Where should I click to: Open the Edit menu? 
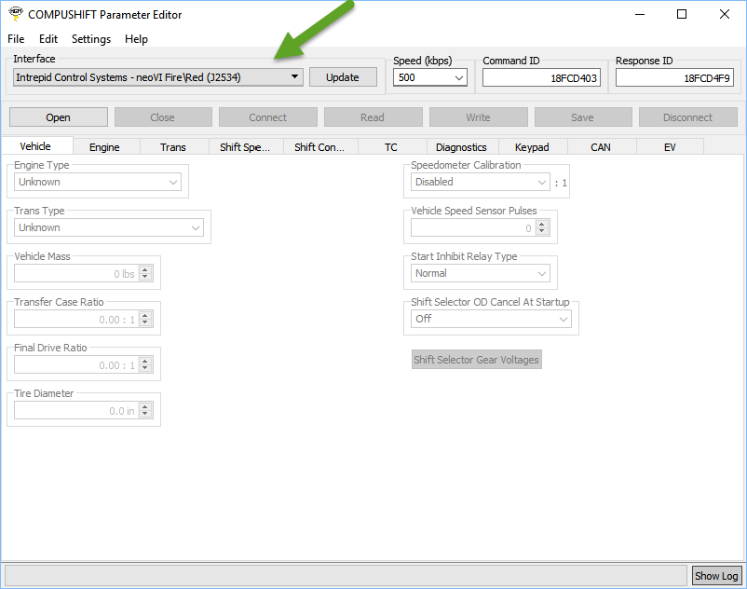pyautogui.click(x=48, y=39)
